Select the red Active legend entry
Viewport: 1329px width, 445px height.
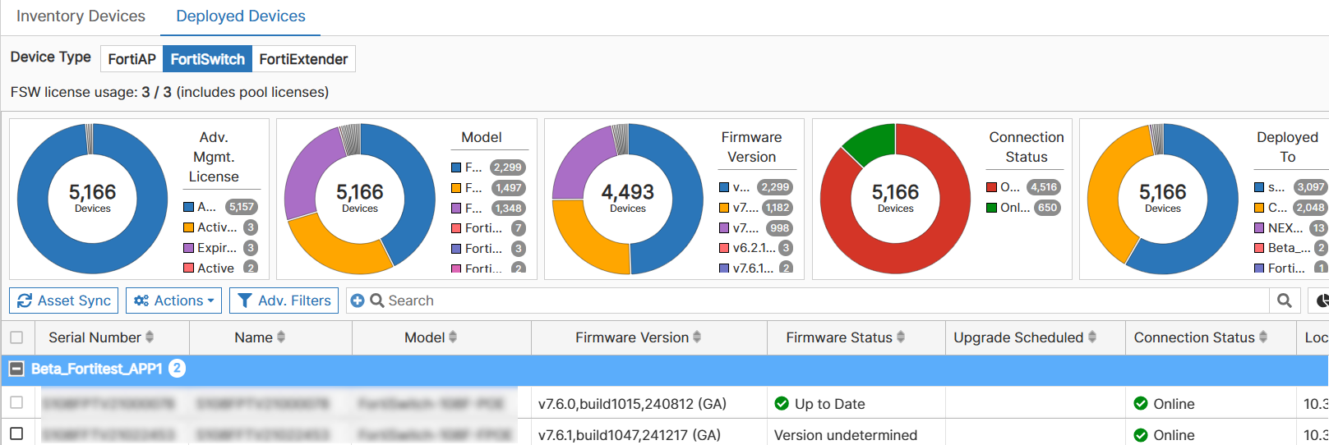point(220,268)
